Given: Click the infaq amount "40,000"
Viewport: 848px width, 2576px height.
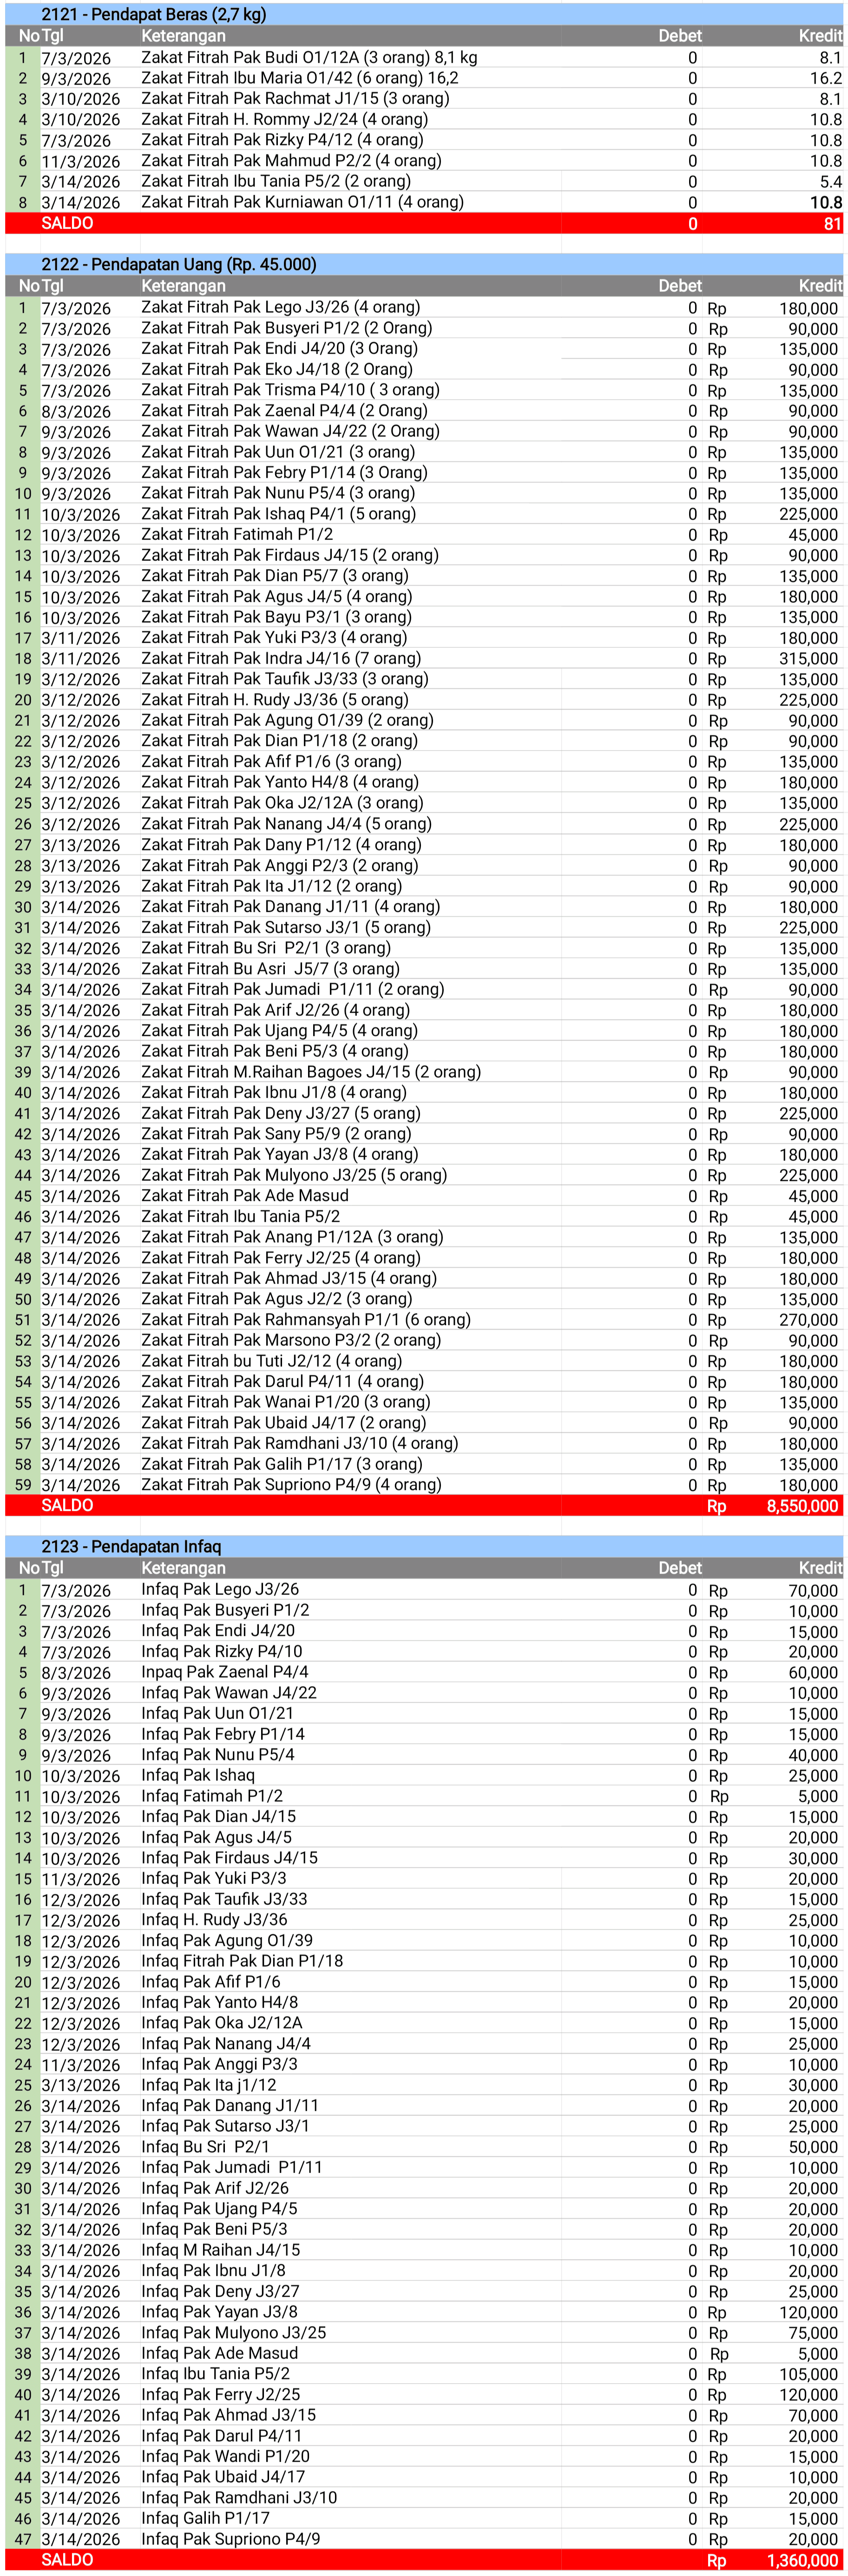Looking at the screenshot, I should [x=813, y=1755].
